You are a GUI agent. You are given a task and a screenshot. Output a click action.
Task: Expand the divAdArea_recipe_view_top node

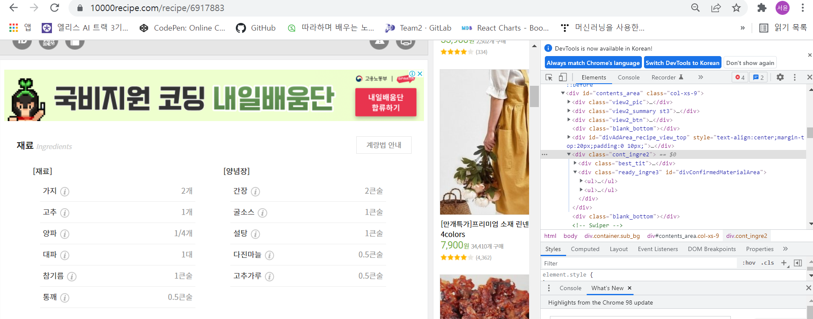tap(569, 137)
